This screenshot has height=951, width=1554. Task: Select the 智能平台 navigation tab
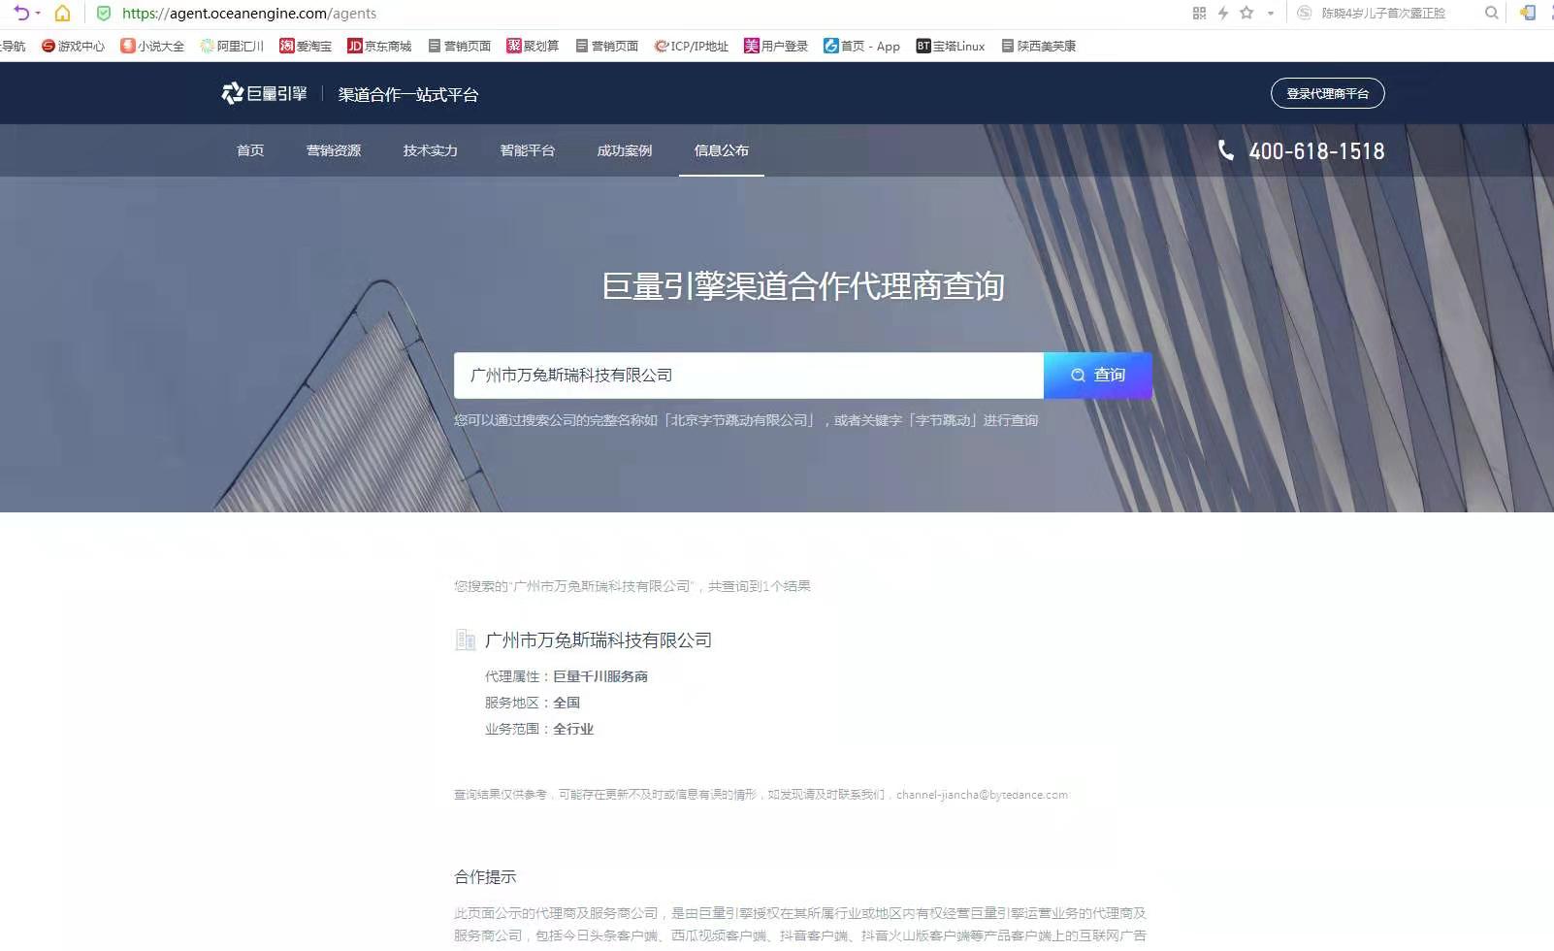[528, 150]
